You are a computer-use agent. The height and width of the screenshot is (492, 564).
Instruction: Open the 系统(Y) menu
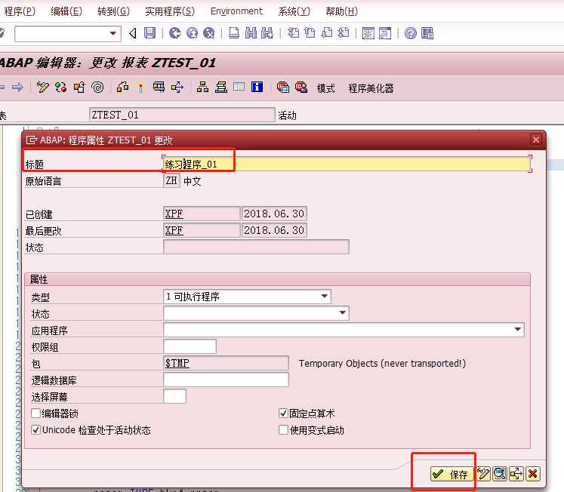[294, 11]
